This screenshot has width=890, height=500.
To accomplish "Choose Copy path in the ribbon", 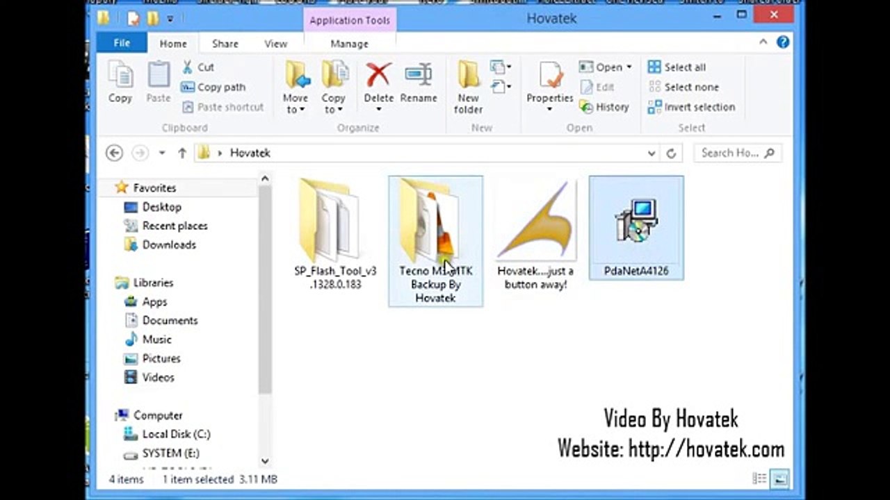I will [x=213, y=87].
